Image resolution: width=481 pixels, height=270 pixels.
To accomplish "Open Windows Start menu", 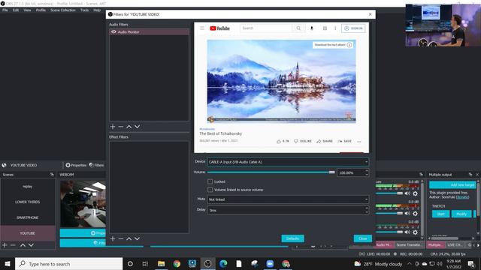I will [8, 263].
